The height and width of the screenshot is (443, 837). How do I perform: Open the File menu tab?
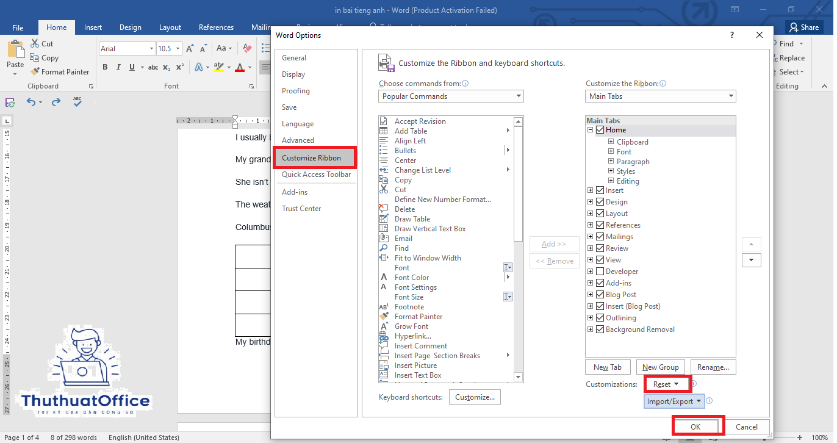click(18, 27)
